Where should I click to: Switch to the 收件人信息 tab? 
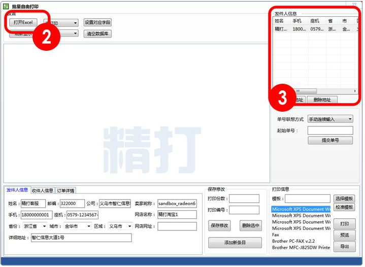[42, 191]
